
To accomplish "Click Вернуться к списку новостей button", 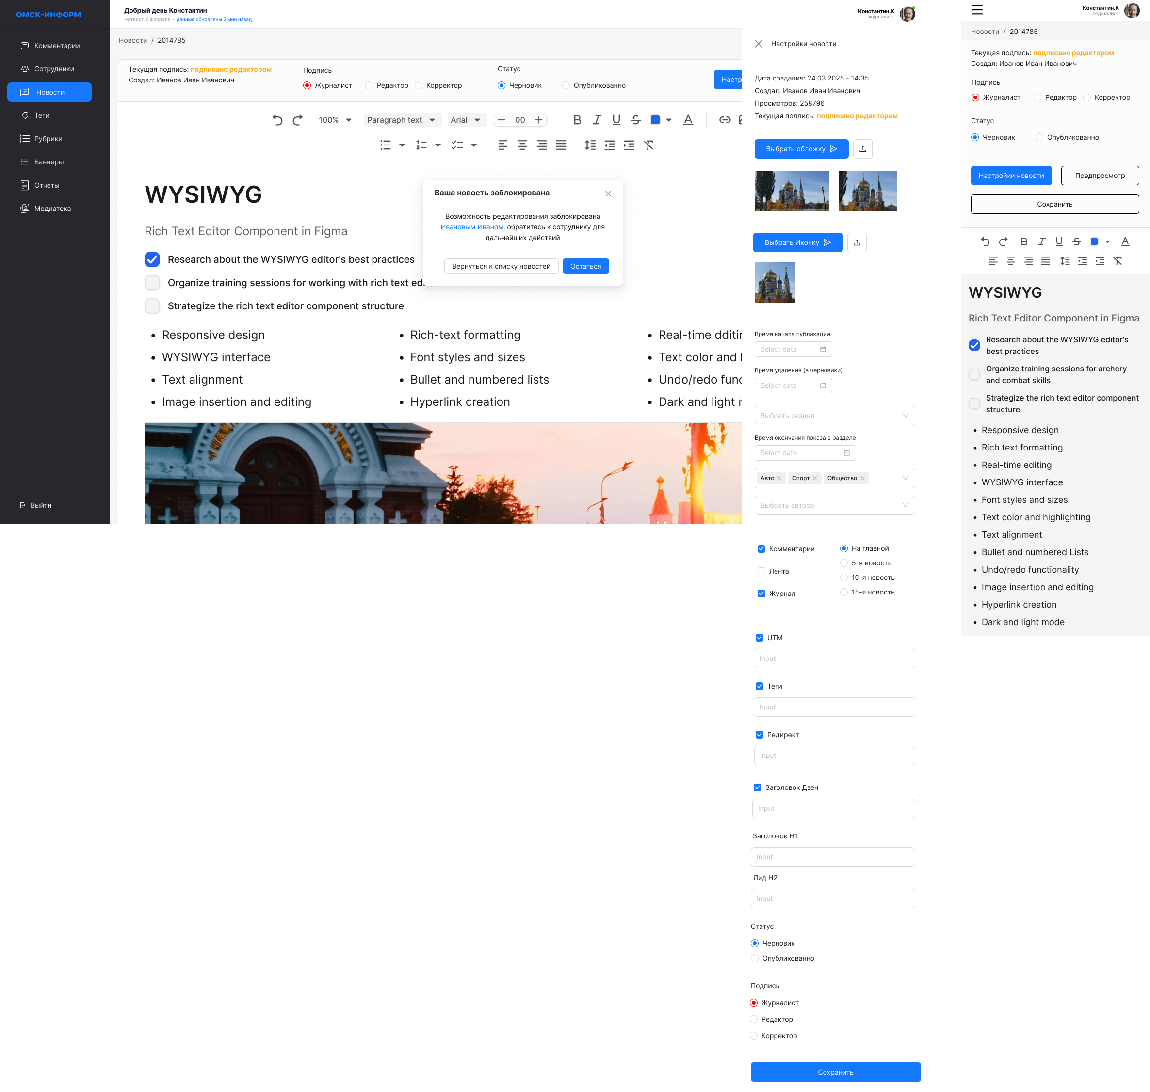I will (x=501, y=266).
